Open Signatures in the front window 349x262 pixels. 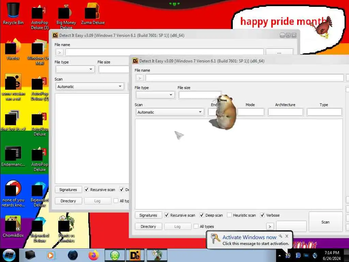click(148, 215)
